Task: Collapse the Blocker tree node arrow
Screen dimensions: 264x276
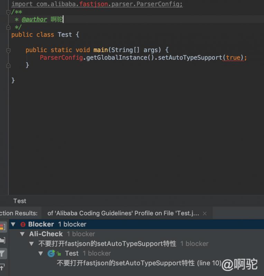Action: pyautogui.click(x=13, y=224)
